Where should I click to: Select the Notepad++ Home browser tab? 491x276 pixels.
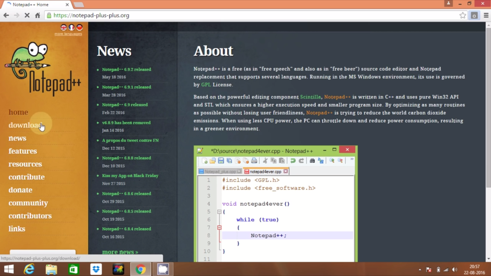pos(37,5)
